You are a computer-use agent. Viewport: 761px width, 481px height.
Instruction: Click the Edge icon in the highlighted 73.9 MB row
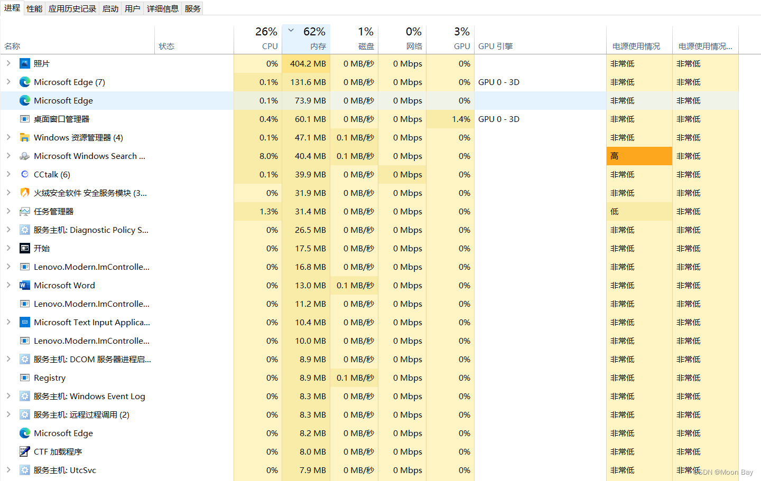pyautogui.click(x=24, y=100)
